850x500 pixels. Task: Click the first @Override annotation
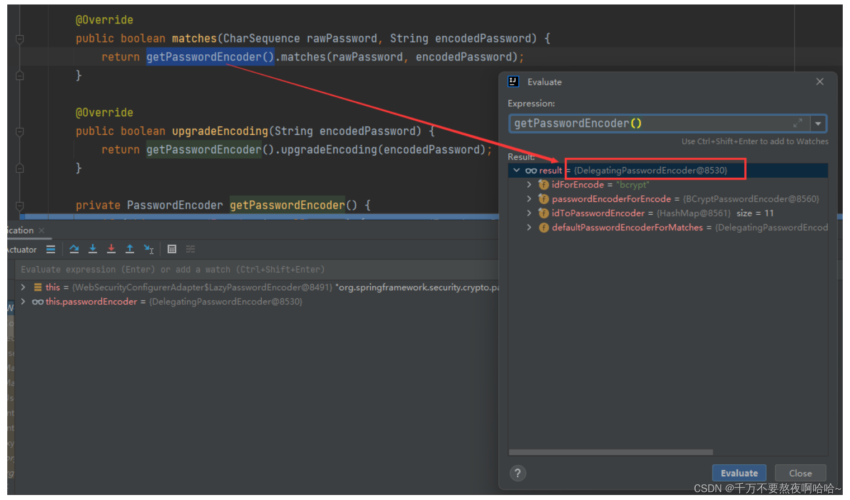click(x=105, y=20)
